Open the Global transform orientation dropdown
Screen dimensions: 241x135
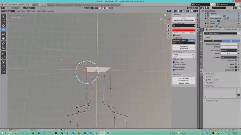(89, 8)
